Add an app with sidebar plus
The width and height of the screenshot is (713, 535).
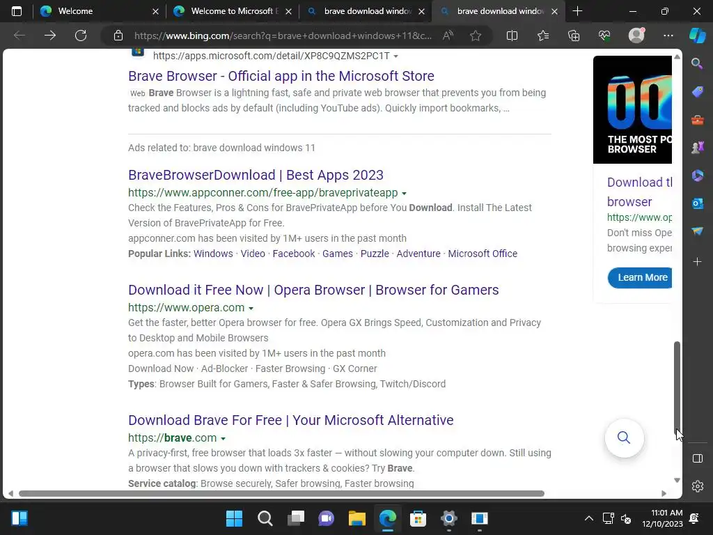coord(697,262)
